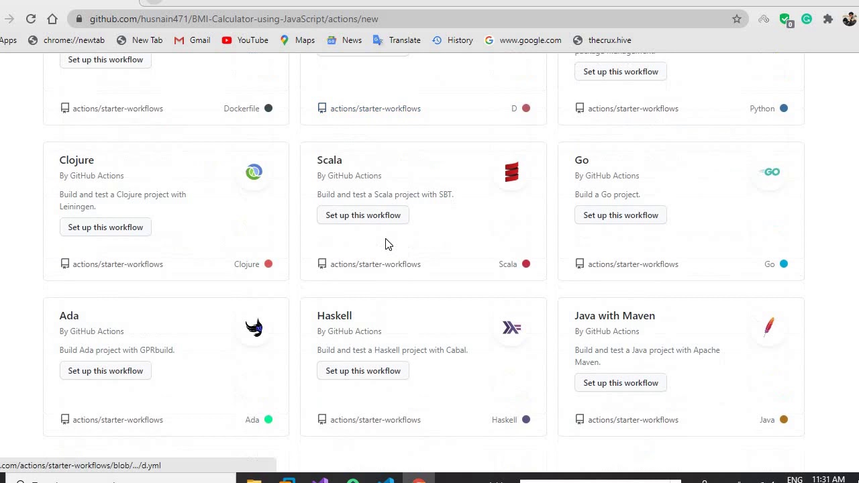Image resolution: width=859 pixels, height=483 pixels.
Task: Reload the page with the refresh icon
Action: (31, 19)
